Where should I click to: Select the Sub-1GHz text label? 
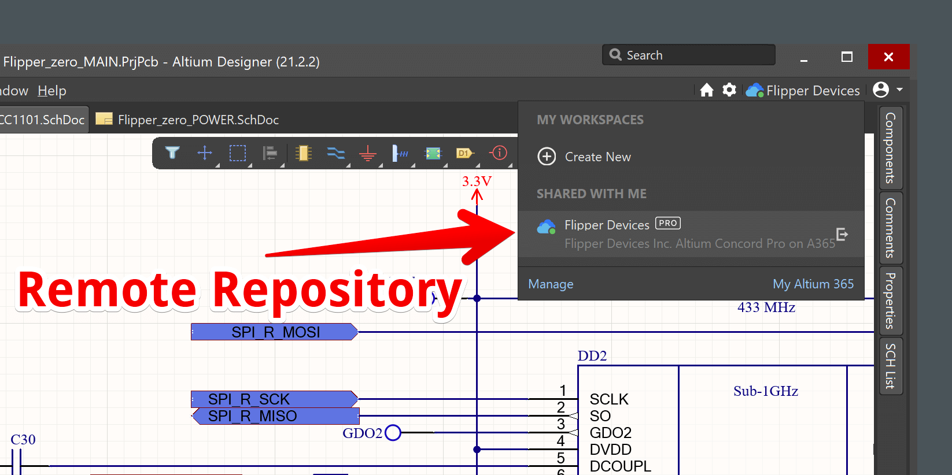766,391
